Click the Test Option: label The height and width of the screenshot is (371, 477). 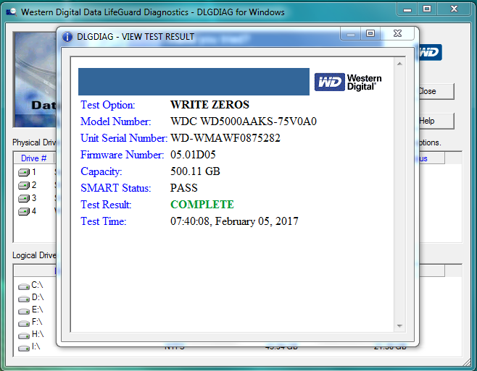[108, 105]
